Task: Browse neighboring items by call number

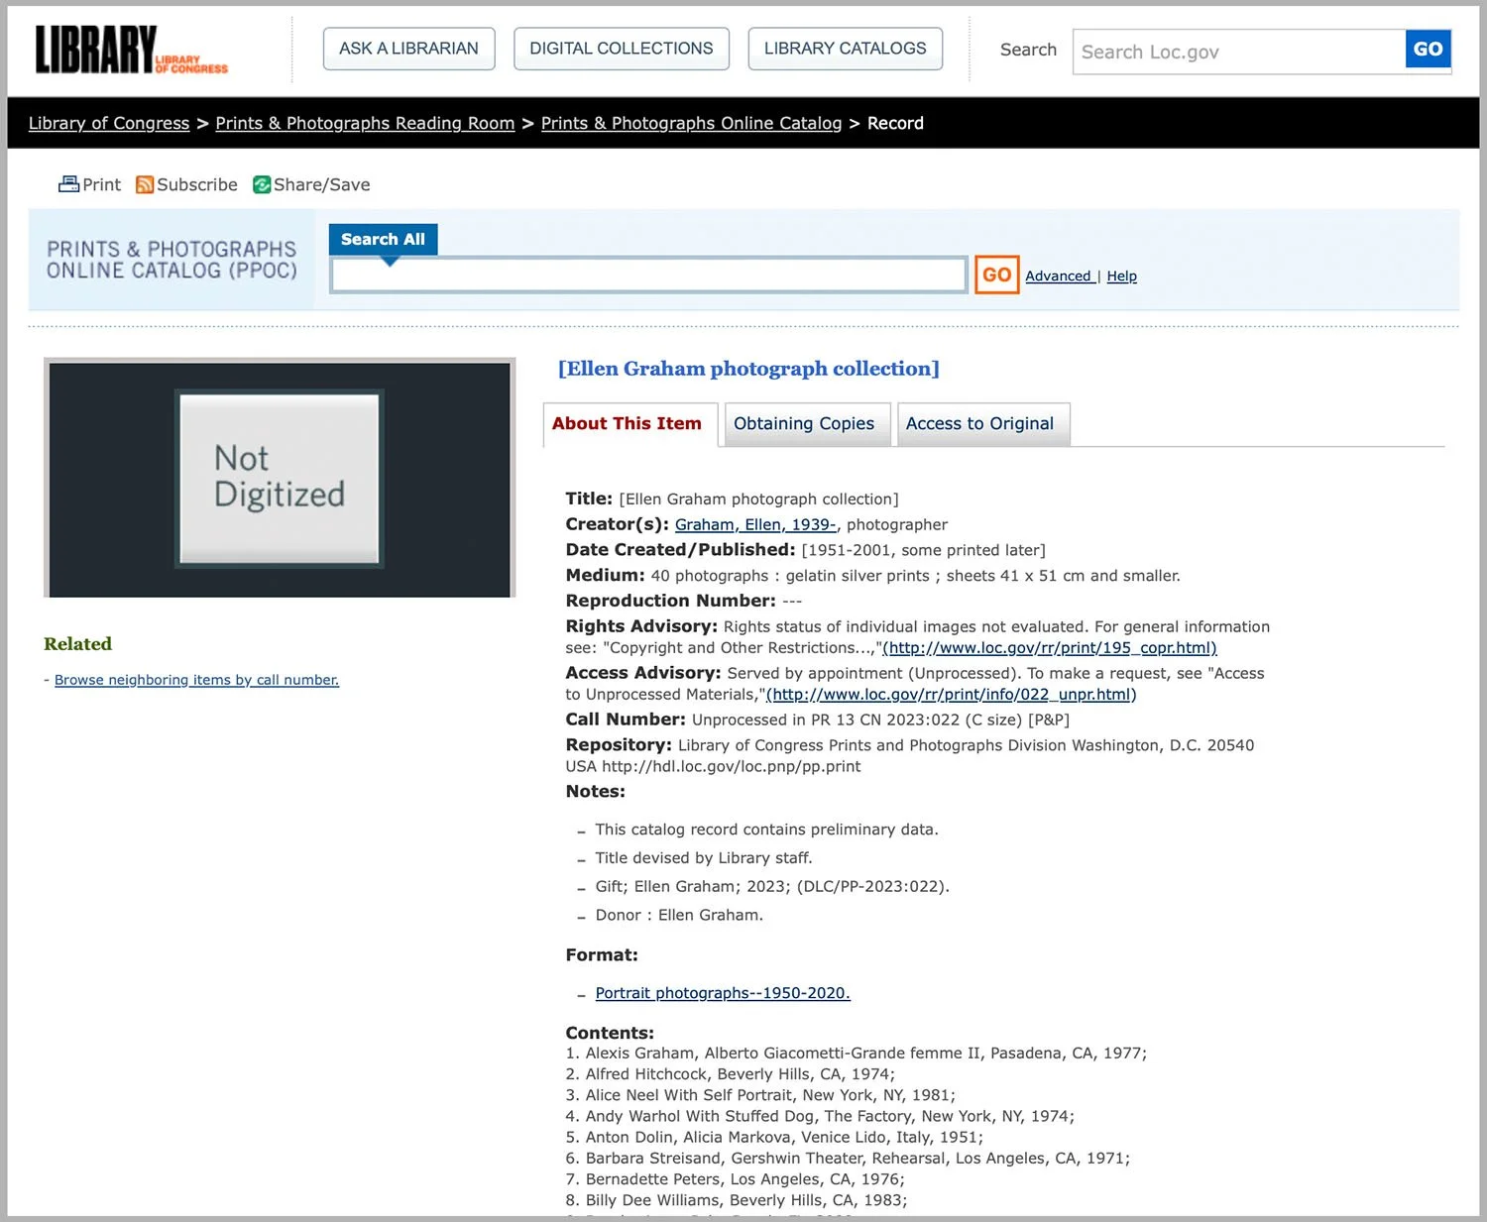Action: [196, 680]
